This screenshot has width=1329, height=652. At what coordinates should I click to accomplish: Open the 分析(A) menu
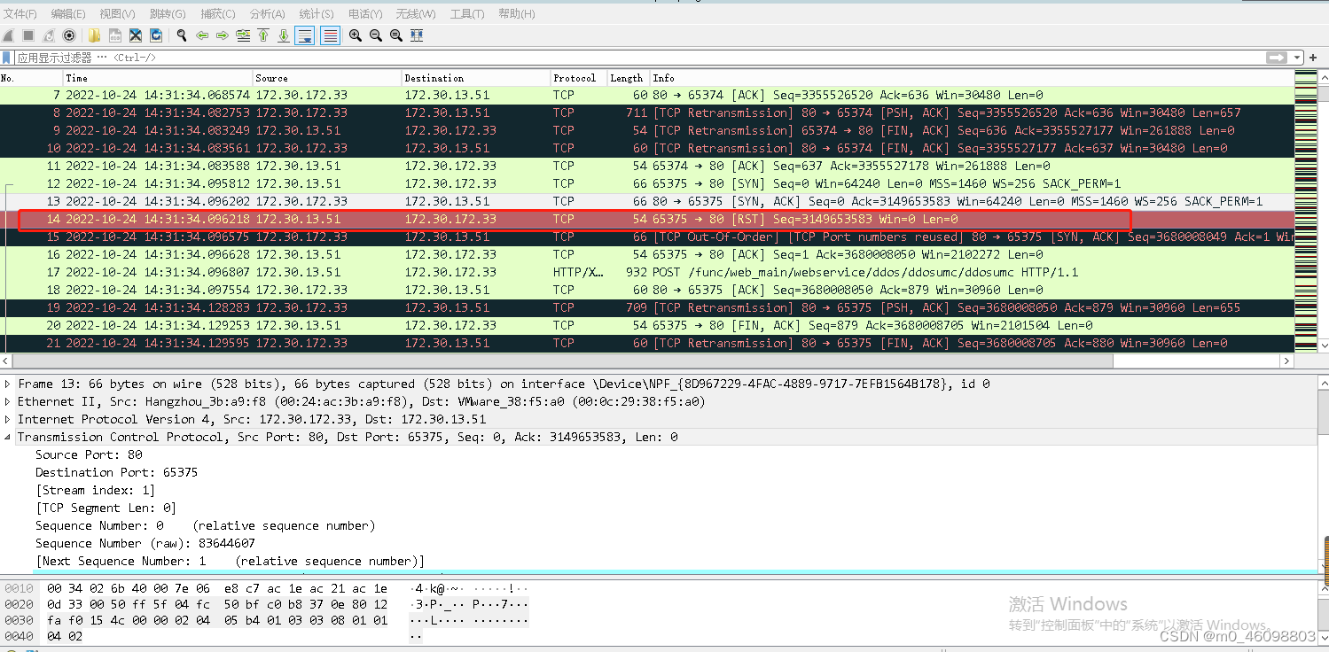(268, 14)
